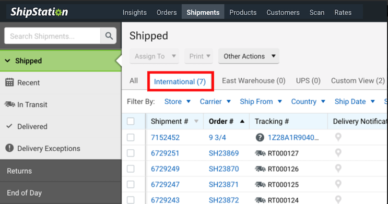Click the search magnifier icon button
The image size is (388, 204).
pos(109,36)
